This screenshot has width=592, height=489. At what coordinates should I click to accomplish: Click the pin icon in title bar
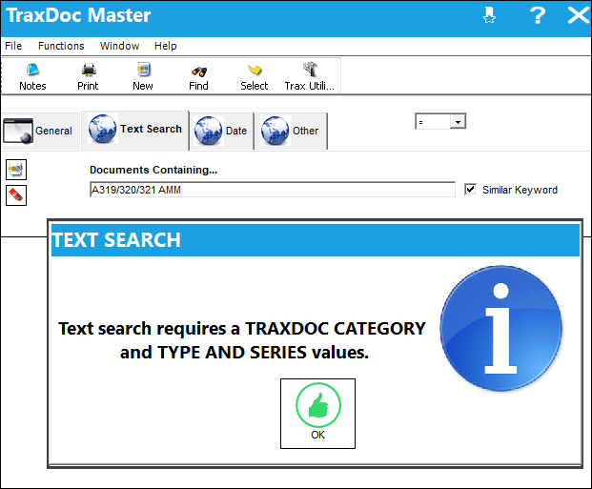pos(489,15)
